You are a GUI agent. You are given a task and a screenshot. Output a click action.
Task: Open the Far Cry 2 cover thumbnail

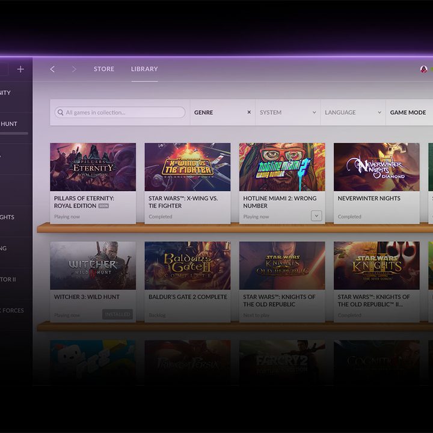click(x=282, y=362)
